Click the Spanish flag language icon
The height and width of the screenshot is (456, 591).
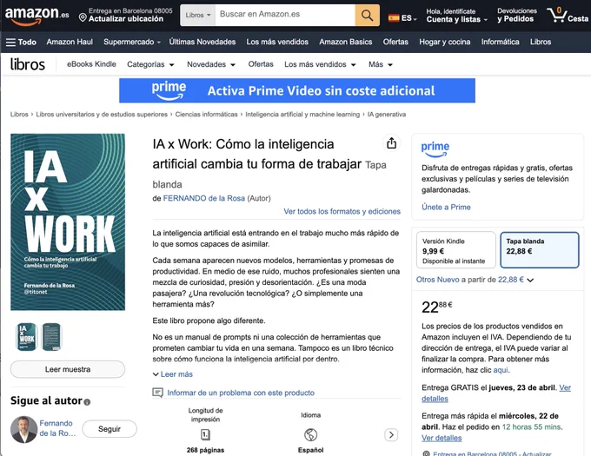394,17
